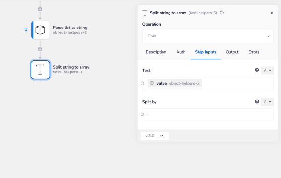Click the empty area of the Text input field
The width and height of the screenshot is (281, 178).
point(237,83)
